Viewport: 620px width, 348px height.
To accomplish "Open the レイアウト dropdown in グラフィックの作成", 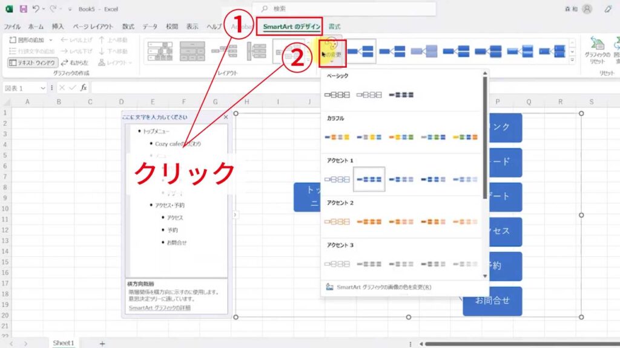I will 115,63.
